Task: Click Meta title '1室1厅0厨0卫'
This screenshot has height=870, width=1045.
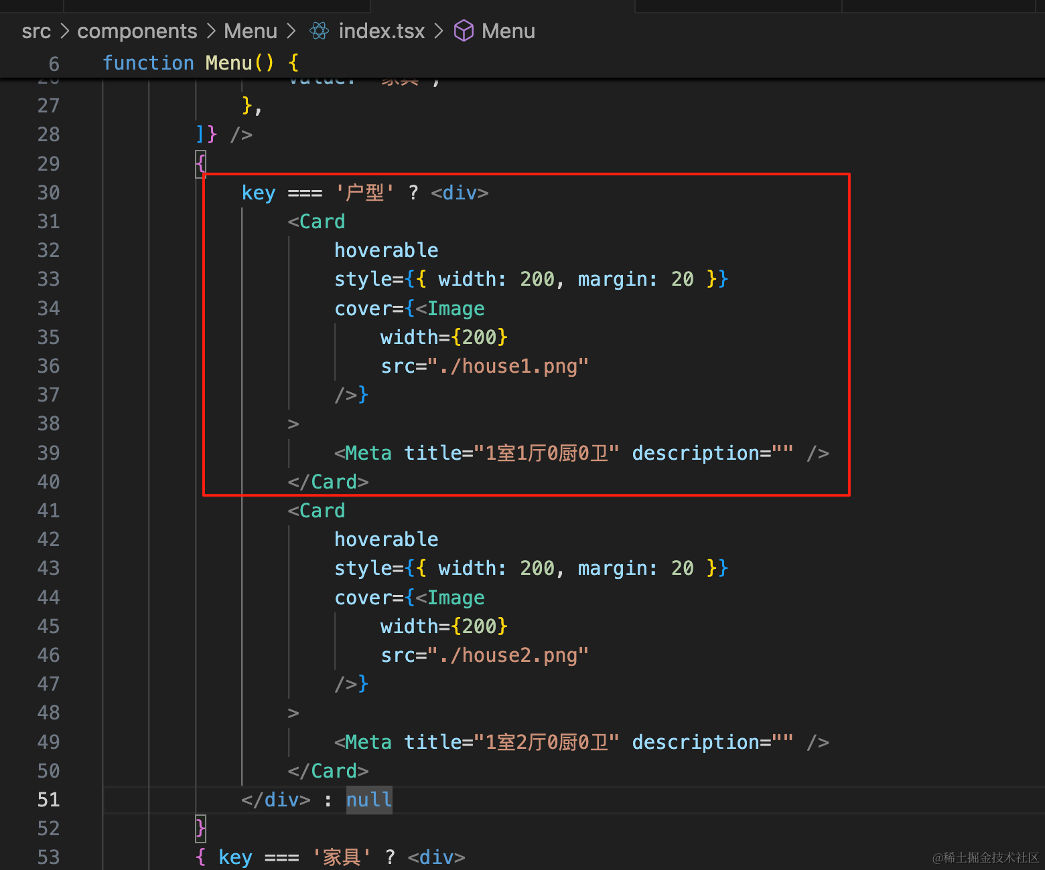Action: tap(547, 453)
